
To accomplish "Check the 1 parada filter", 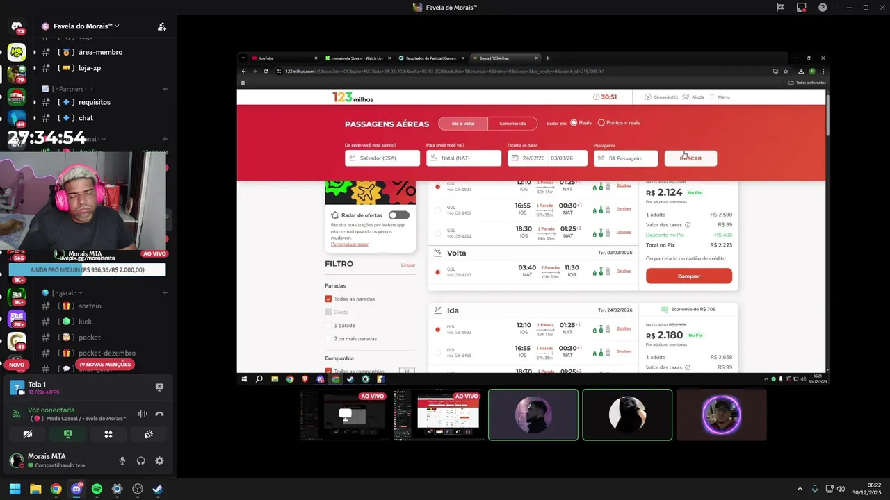I will point(328,325).
